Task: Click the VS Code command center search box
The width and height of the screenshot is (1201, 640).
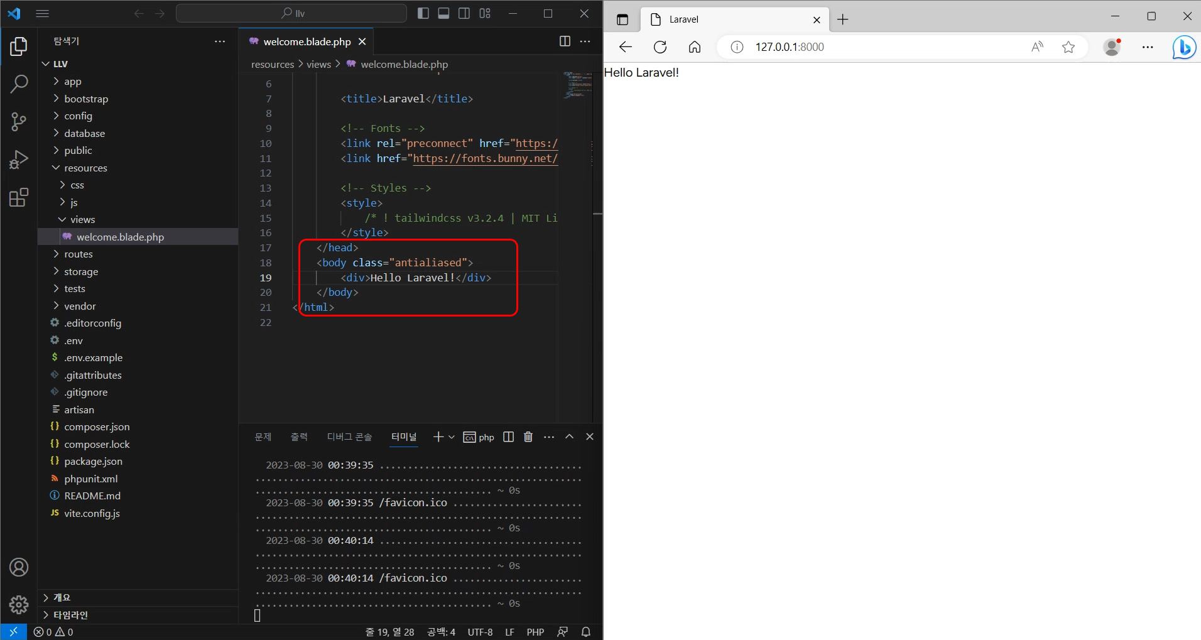Action: tap(291, 13)
